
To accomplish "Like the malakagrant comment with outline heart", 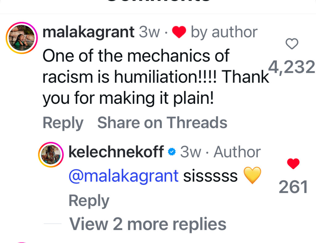I will 292,44.
